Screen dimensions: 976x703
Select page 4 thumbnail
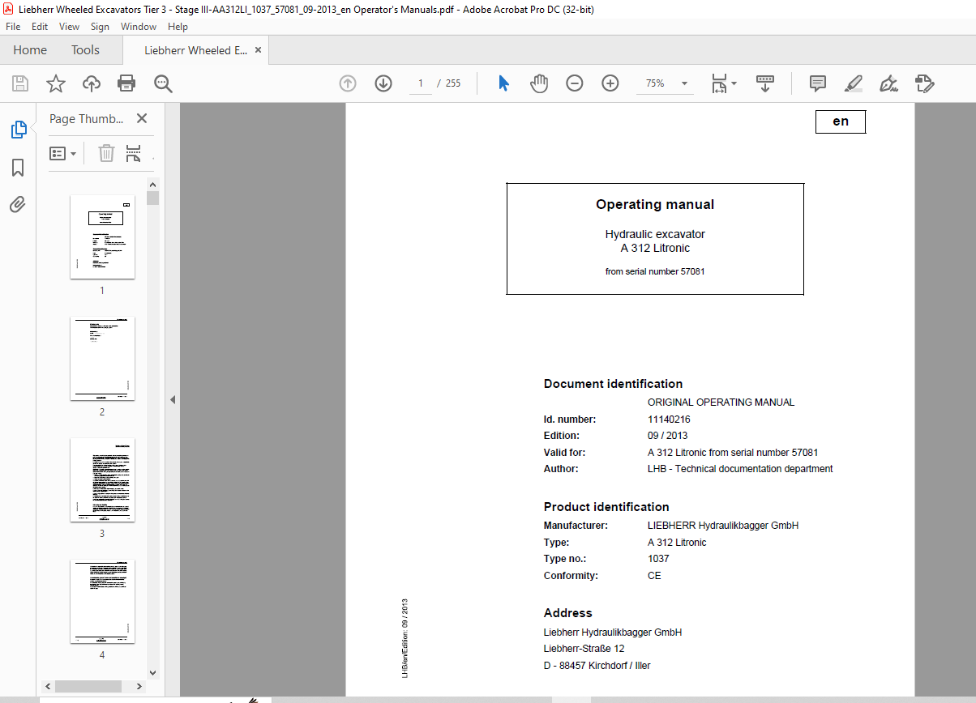click(102, 601)
